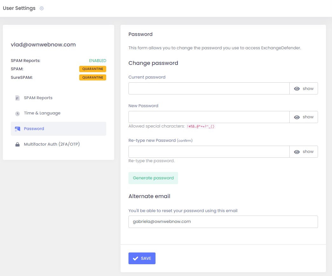This screenshot has height=276, width=332.
Task: Click the SPAM QUARANTINE status badge
Action: click(93, 69)
